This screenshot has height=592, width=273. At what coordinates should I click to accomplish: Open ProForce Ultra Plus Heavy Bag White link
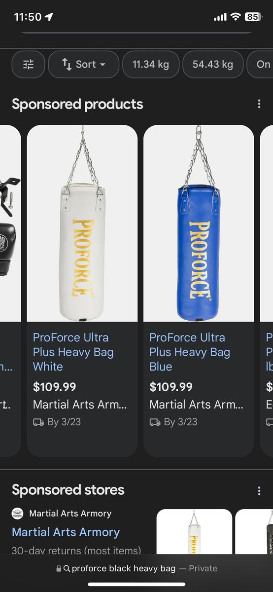pyautogui.click(x=73, y=352)
